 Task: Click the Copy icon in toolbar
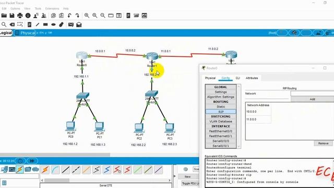[53, 16]
